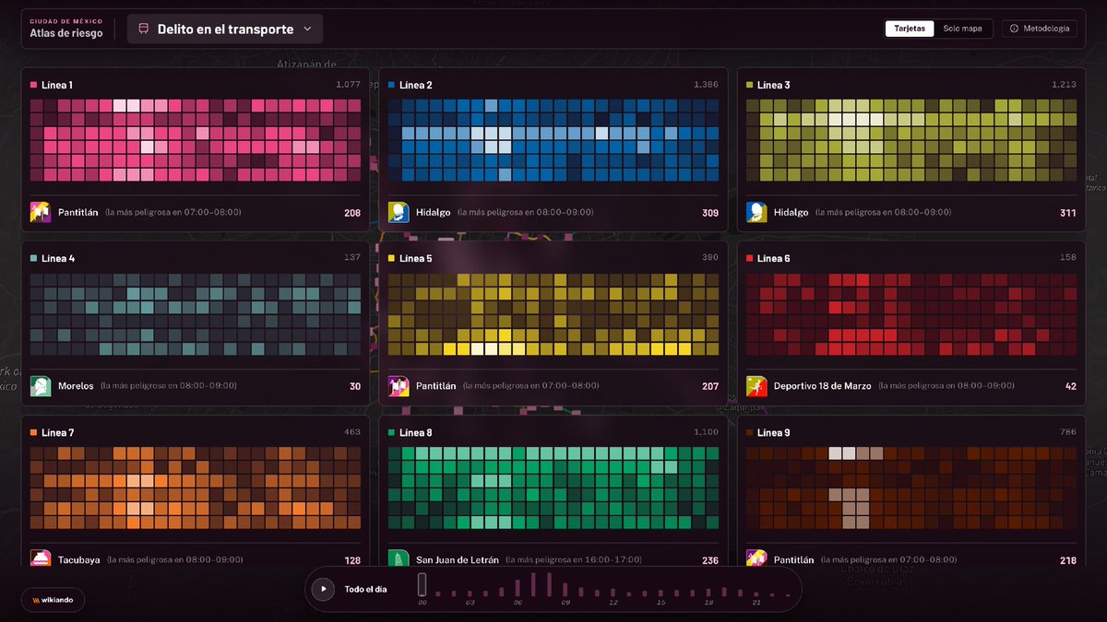Screen dimensions: 1107x622
Task: Select the 21 hour bar on the timeline
Action: pyautogui.click(x=756, y=594)
